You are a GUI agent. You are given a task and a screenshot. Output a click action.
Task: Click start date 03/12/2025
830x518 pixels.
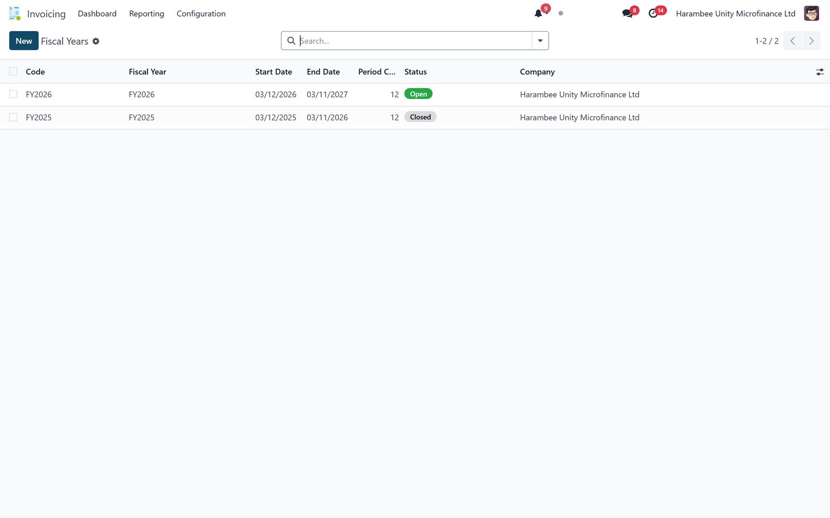(x=275, y=117)
